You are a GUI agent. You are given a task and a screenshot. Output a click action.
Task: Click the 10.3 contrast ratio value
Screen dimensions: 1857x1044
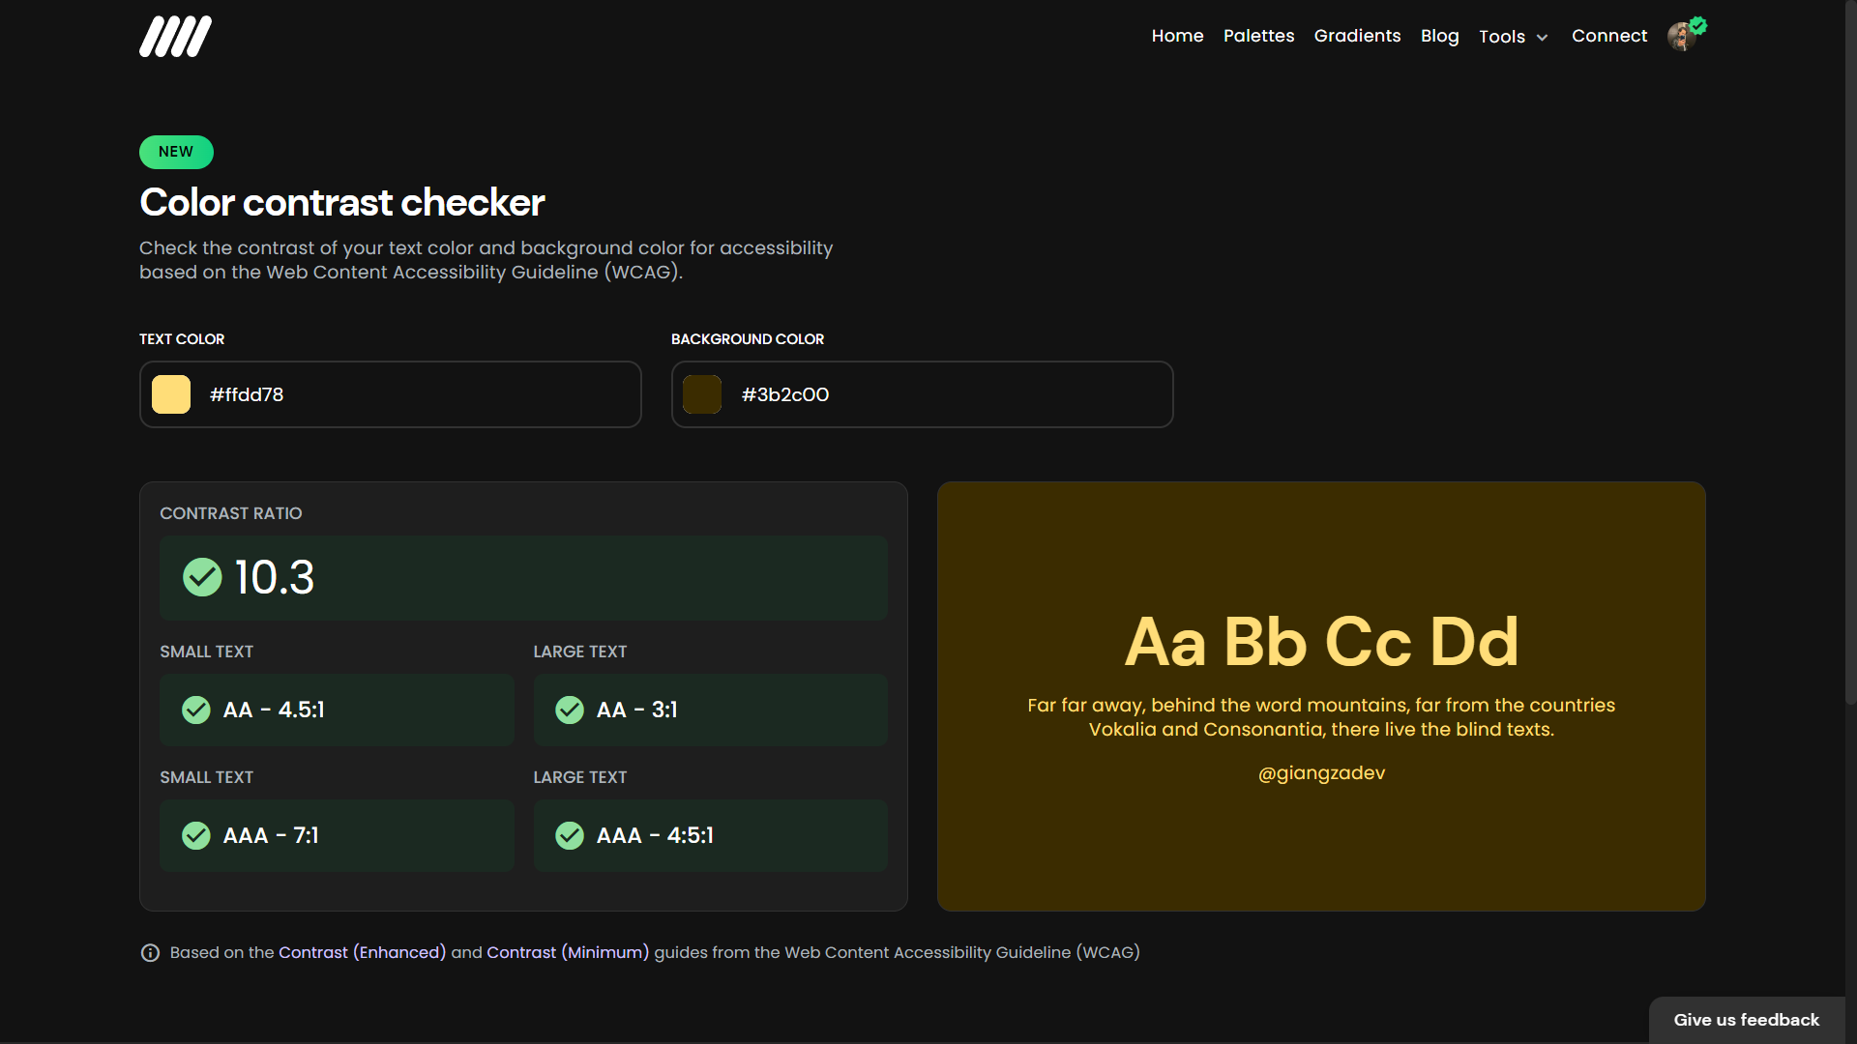[x=275, y=578]
